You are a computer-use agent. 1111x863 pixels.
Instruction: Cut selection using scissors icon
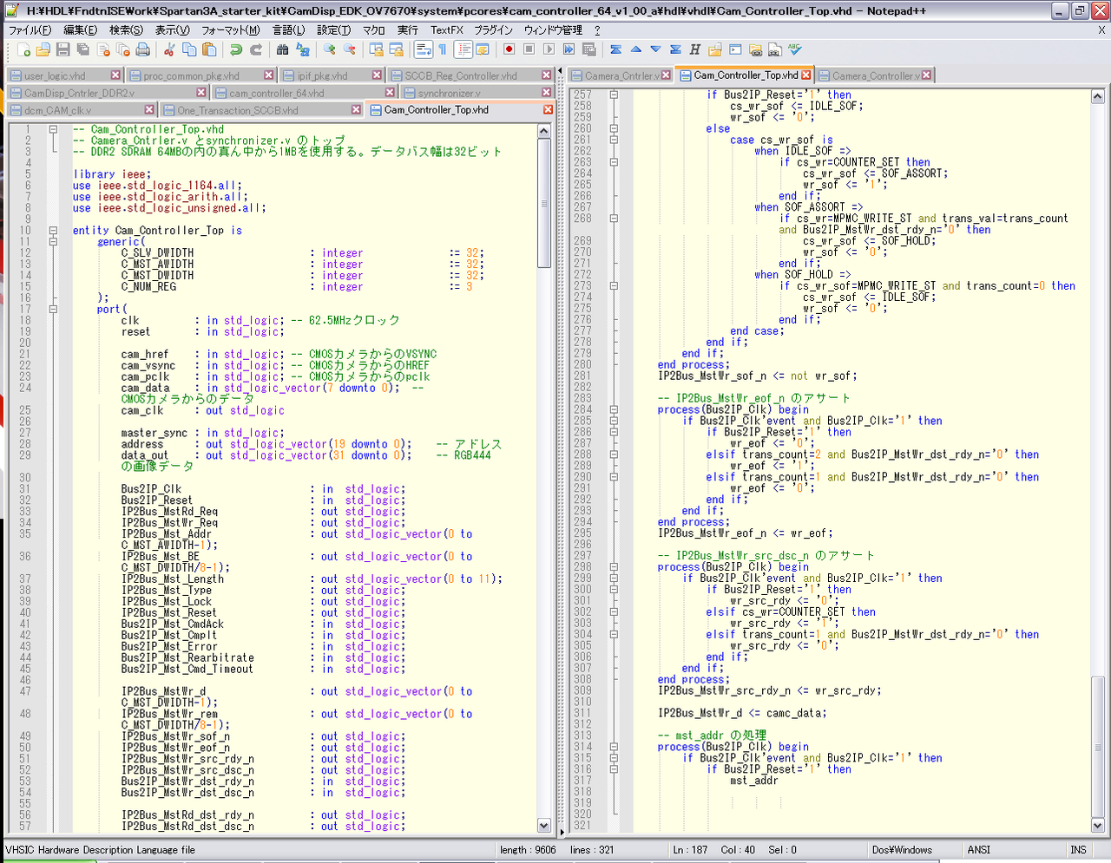(169, 49)
